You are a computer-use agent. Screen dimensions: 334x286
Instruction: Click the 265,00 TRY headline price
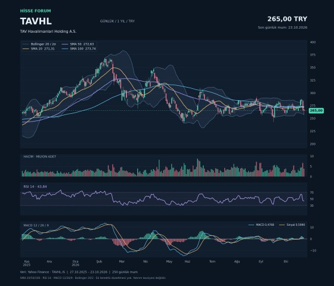point(287,19)
